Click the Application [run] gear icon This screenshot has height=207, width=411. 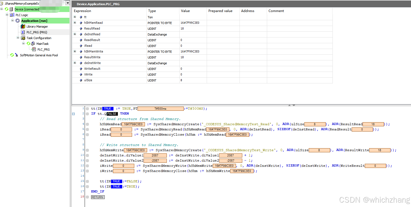[17, 21]
